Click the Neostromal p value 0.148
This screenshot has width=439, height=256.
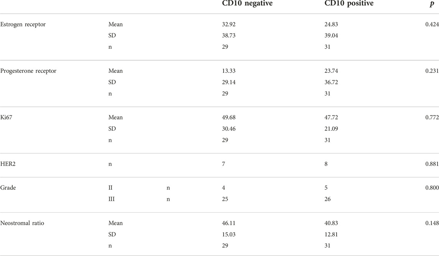point(432,223)
